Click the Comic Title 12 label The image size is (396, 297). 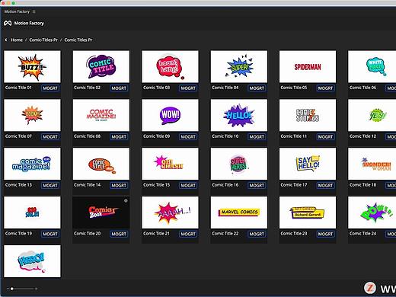[362, 136]
